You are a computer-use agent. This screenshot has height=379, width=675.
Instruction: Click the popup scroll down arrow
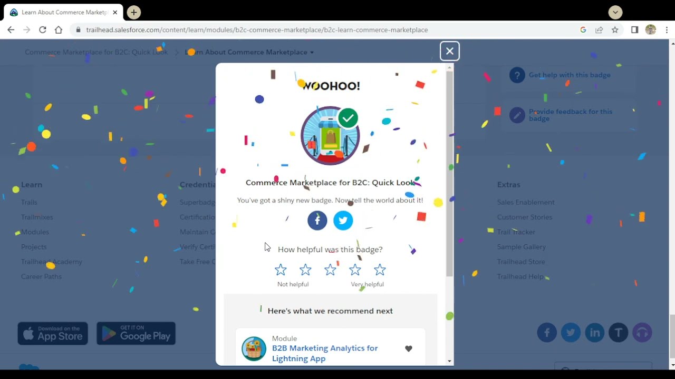[449, 361]
